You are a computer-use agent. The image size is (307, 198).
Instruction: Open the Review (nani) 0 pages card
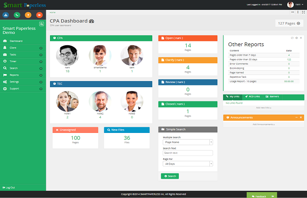188,89
